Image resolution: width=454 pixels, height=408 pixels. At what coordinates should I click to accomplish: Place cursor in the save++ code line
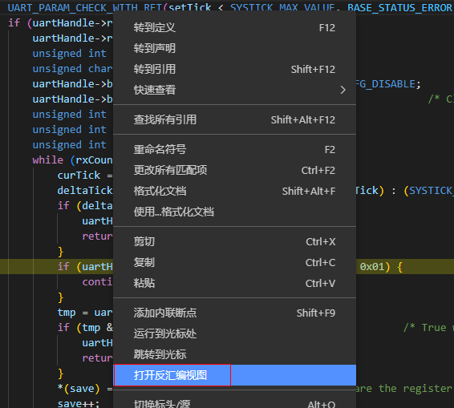(79, 403)
